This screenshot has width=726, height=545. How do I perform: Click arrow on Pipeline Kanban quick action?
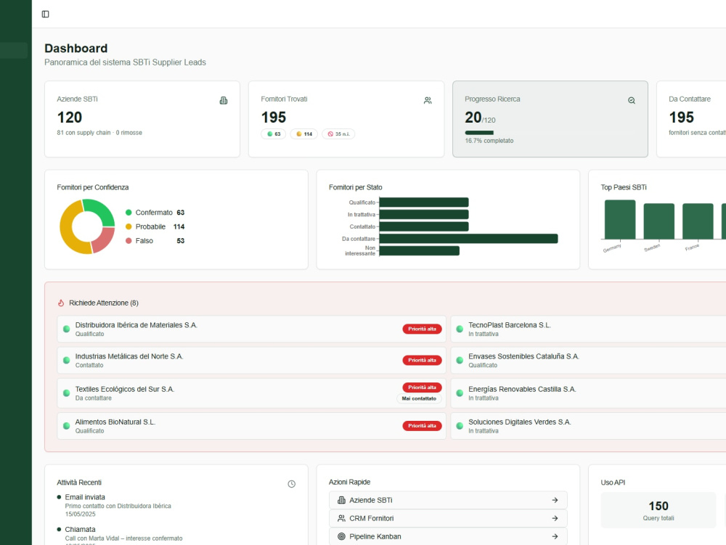[x=555, y=536]
